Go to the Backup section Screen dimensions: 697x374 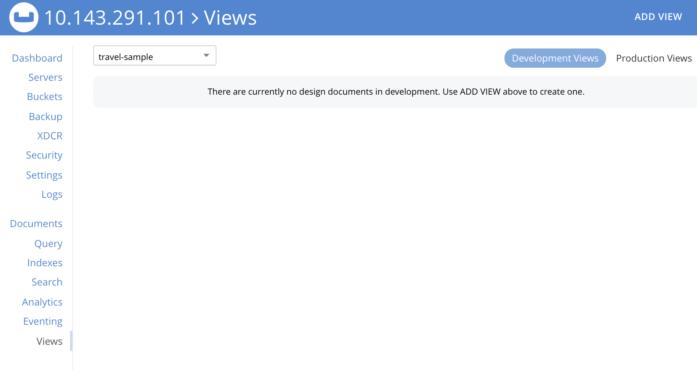coord(45,116)
